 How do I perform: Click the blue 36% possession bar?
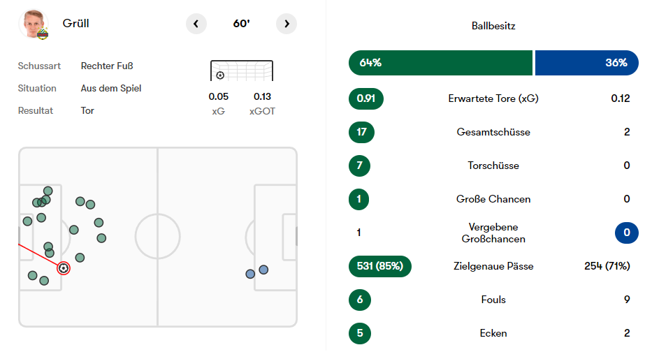tap(586, 63)
